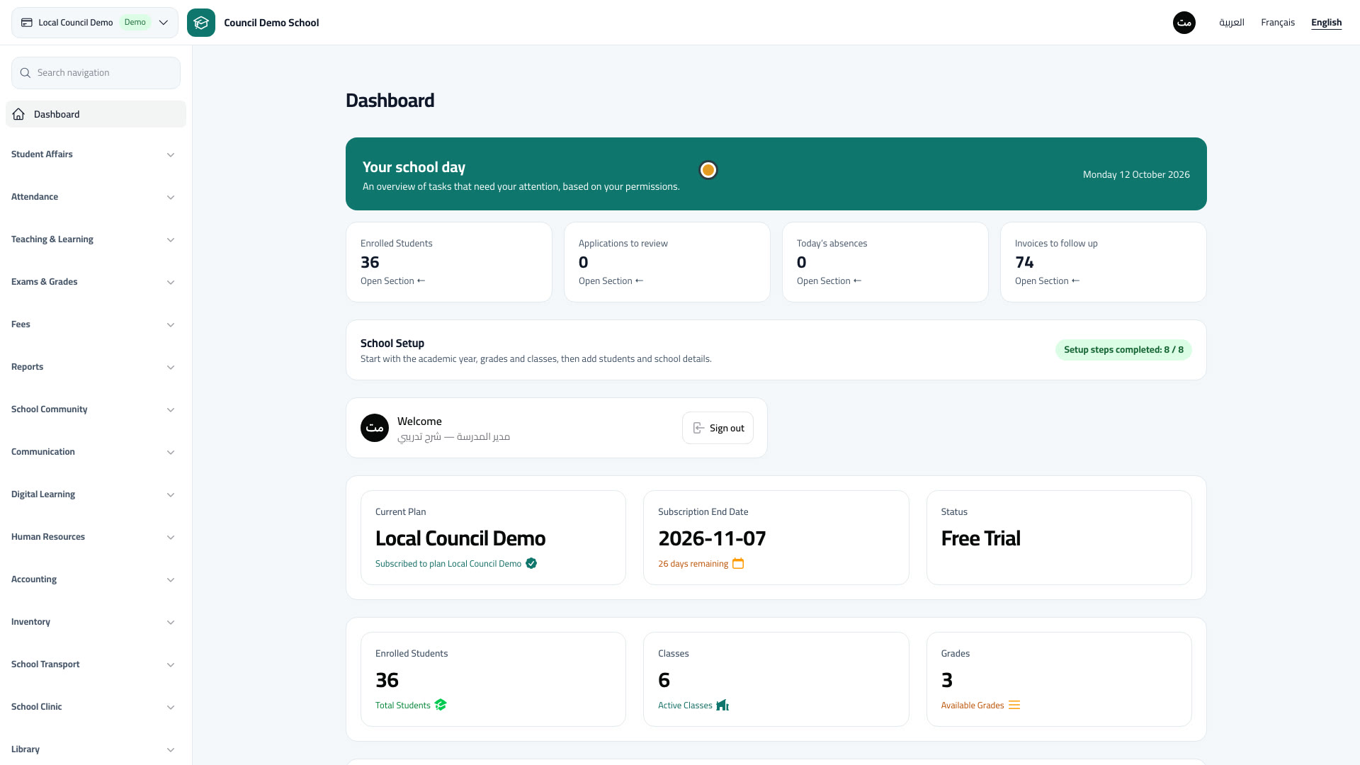Screen dimensions: 1360x765
Task: Click the arrow icon under Enrolled Students 36
Action: (x=421, y=281)
